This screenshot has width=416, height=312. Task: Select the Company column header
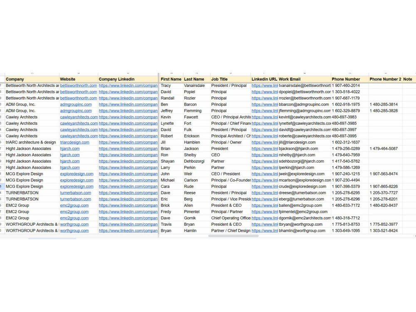tap(32, 79)
